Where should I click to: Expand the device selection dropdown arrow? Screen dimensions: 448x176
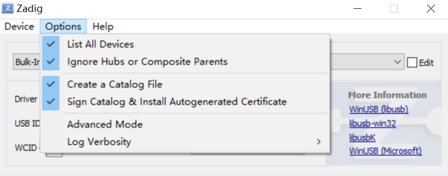click(x=397, y=62)
